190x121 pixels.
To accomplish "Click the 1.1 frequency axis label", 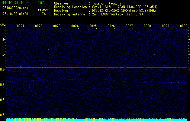I will (3, 39).
